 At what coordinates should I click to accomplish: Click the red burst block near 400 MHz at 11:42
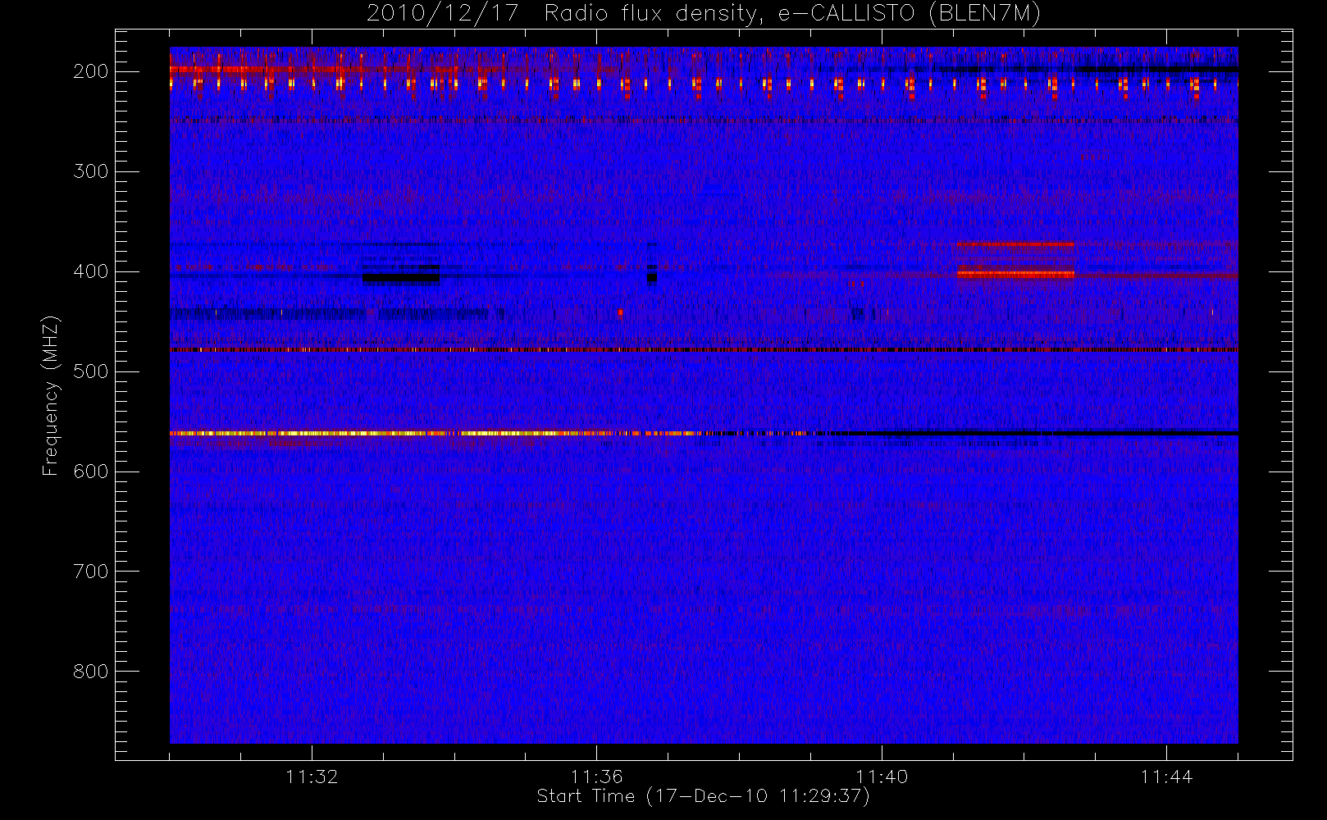(x=1015, y=275)
